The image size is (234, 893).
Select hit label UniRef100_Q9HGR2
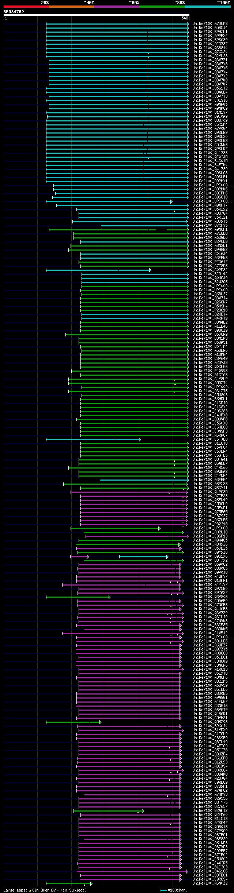click(x=210, y=250)
